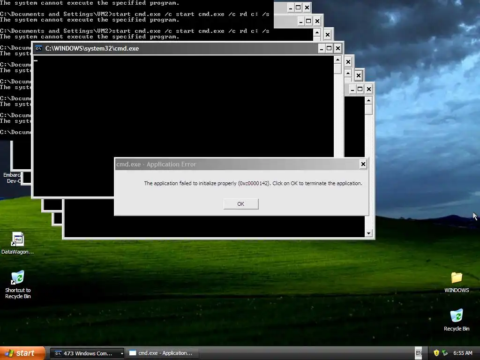
Task: Minimize the C:\WINDOWS\system32\cmd.exe window
Action: [322, 48]
